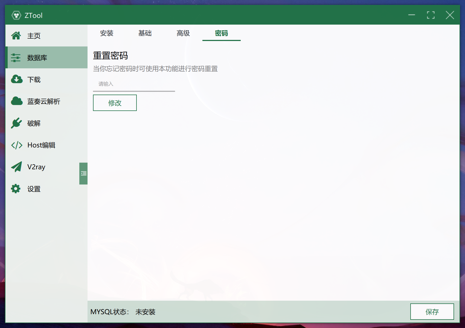This screenshot has width=465, height=328.
Task: Switch to the 安装 tab
Action: tap(107, 33)
